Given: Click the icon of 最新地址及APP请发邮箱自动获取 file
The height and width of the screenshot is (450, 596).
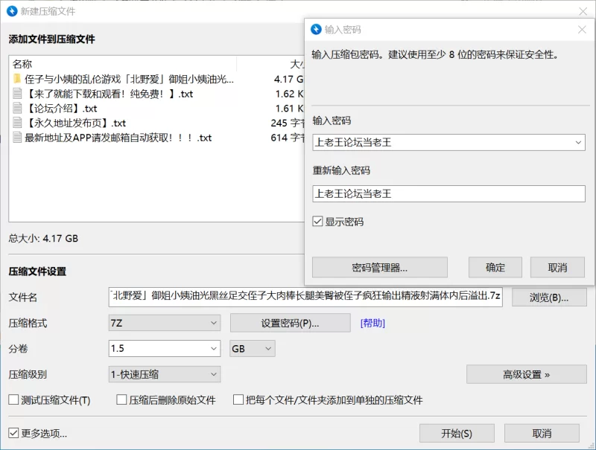Looking at the screenshot, I should [x=16, y=138].
